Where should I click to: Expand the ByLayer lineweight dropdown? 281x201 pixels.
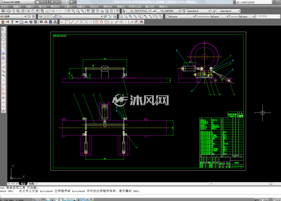254,16
